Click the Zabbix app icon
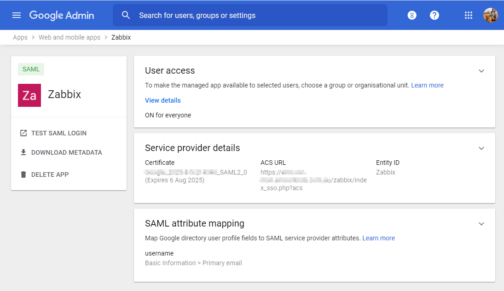This screenshot has height=291, width=504. pos(29,95)
